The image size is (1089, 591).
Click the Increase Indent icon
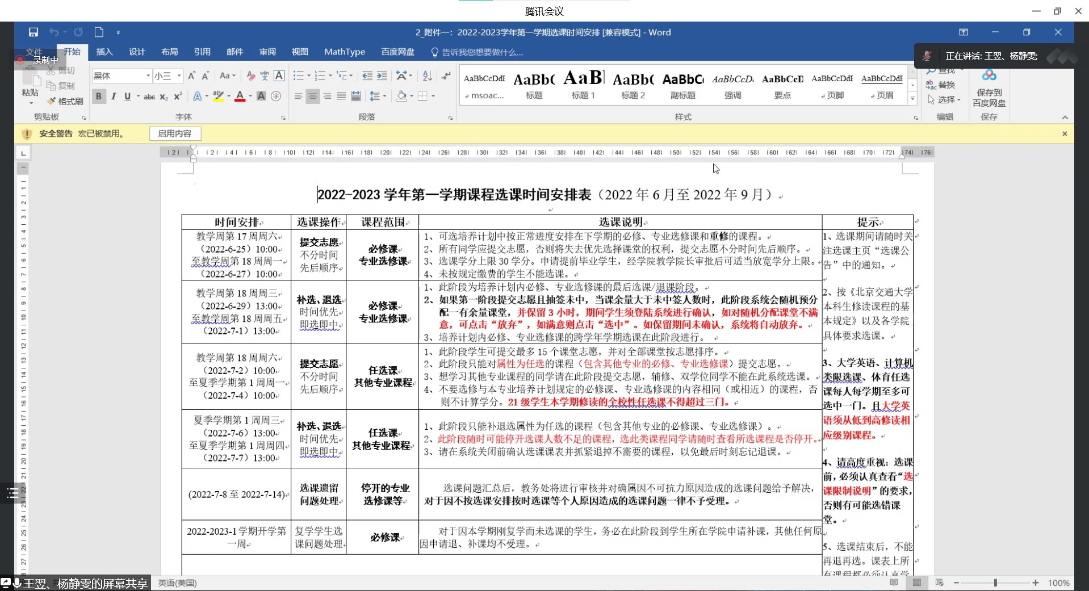coord(382,76)
